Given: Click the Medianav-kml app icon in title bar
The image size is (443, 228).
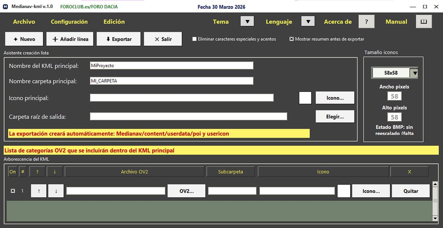Looking at the screenshot, I should [6, 7].
